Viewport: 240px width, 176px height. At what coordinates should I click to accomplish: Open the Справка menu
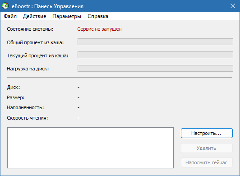click(98, 16)
